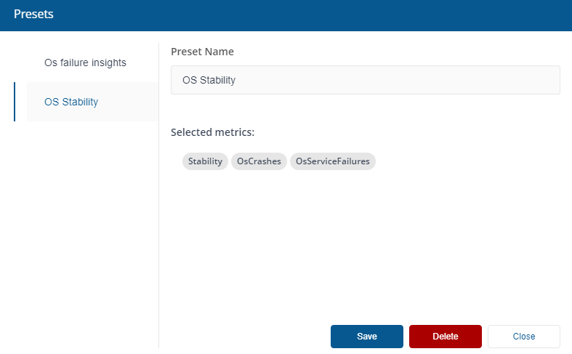The width and height of the screenshot is (572, 354).
Task: Place cursor after the OS Stability field text
Action: pos(237,80)
